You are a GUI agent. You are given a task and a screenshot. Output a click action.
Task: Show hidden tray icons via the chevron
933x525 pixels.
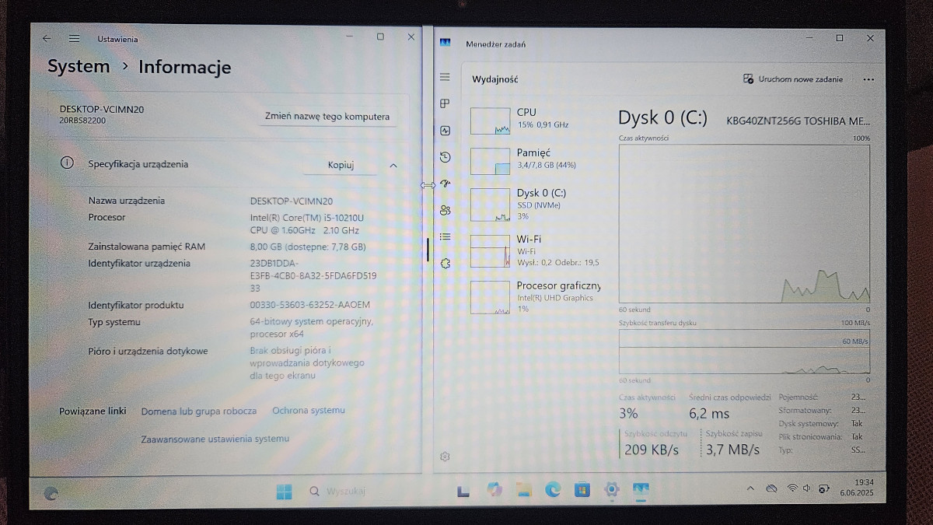click(x=750, y=488)
